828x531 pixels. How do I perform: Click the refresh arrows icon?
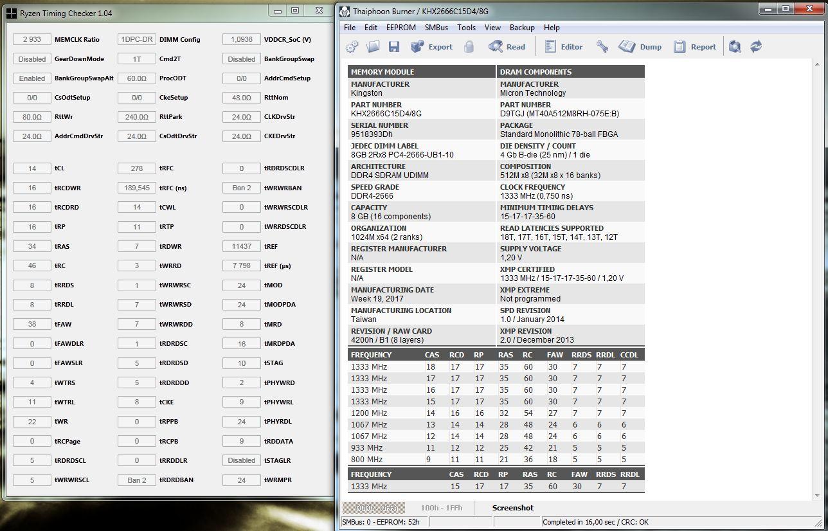(x=756, y=46)
